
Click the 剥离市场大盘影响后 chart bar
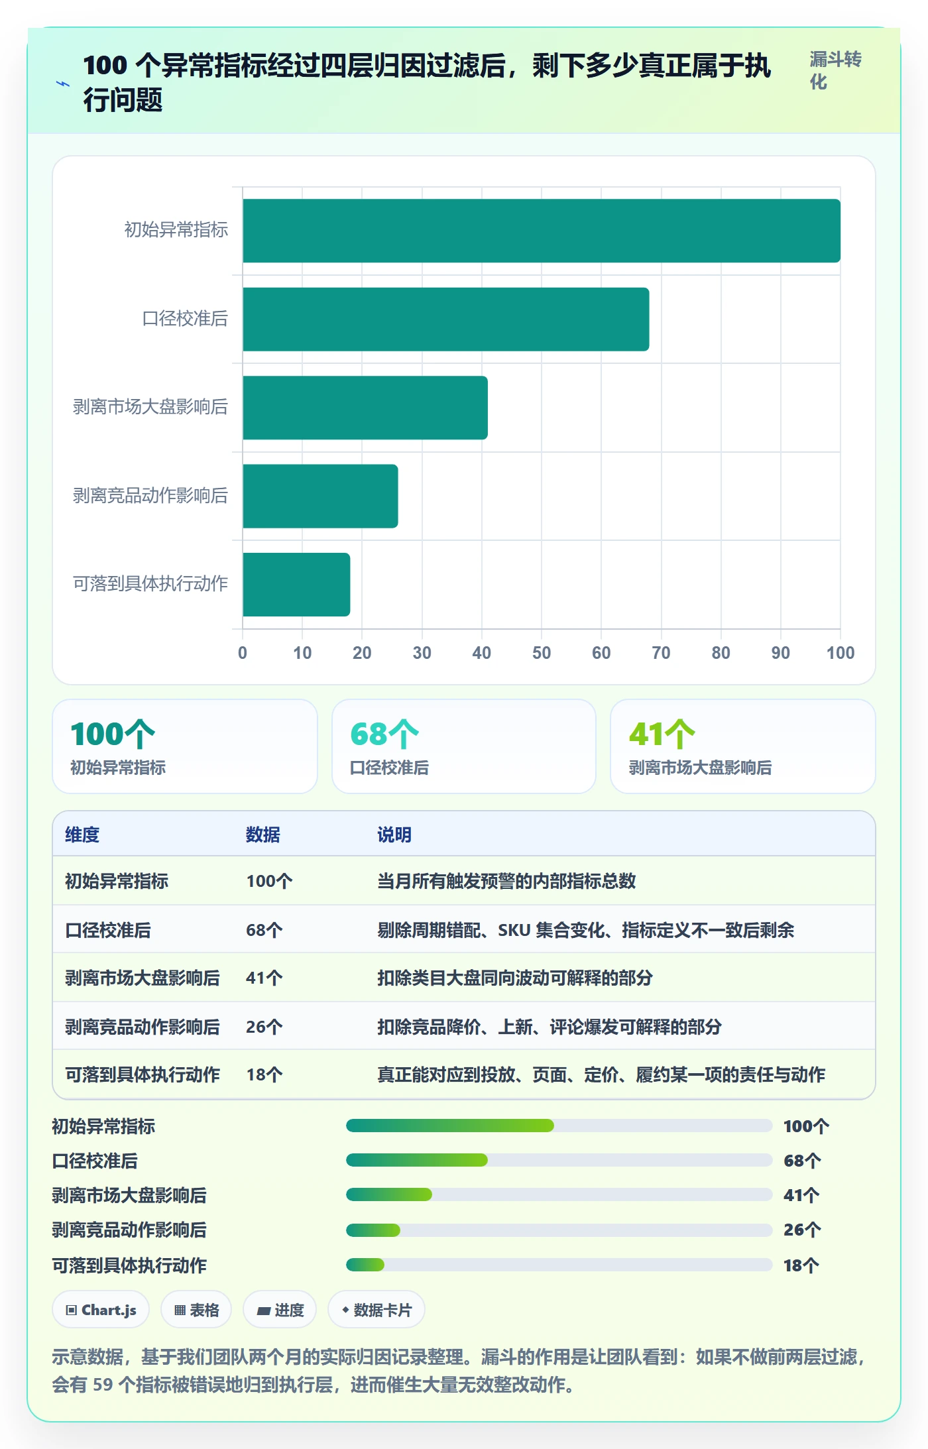click(365, 408)
